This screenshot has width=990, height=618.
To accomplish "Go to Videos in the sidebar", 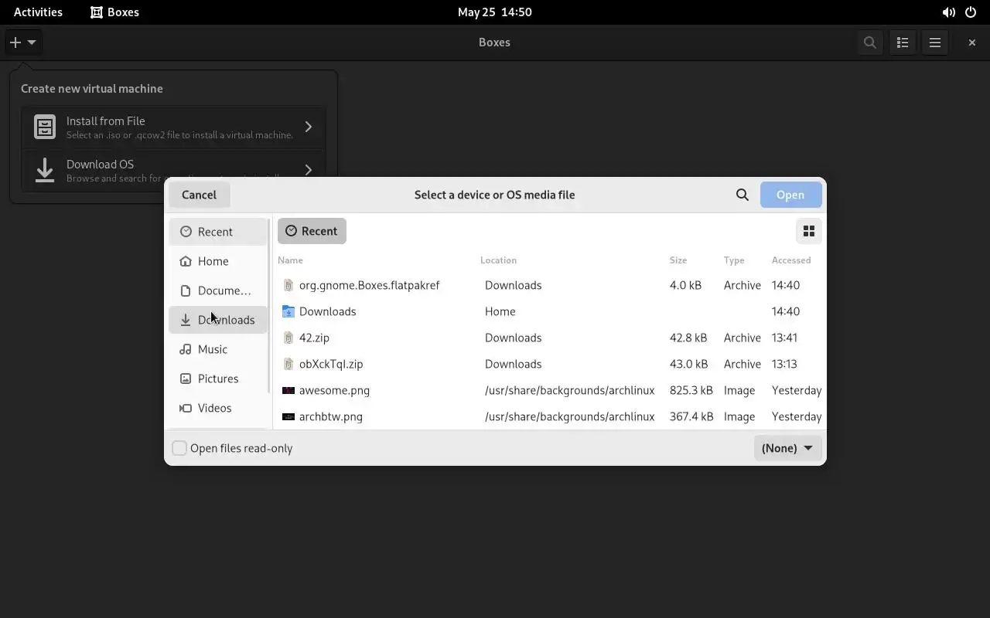I will coord(218,408).
